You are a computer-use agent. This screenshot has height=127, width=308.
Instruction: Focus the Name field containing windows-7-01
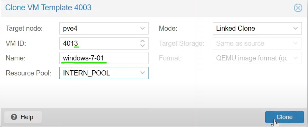point(104,58)
